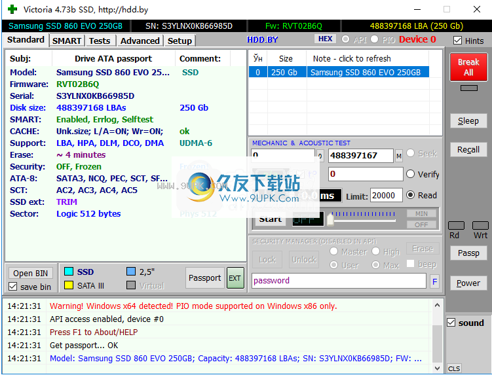Viewport: 492px width, 375px height.
Task: Open the Setup tab
Action: (180, 41)
